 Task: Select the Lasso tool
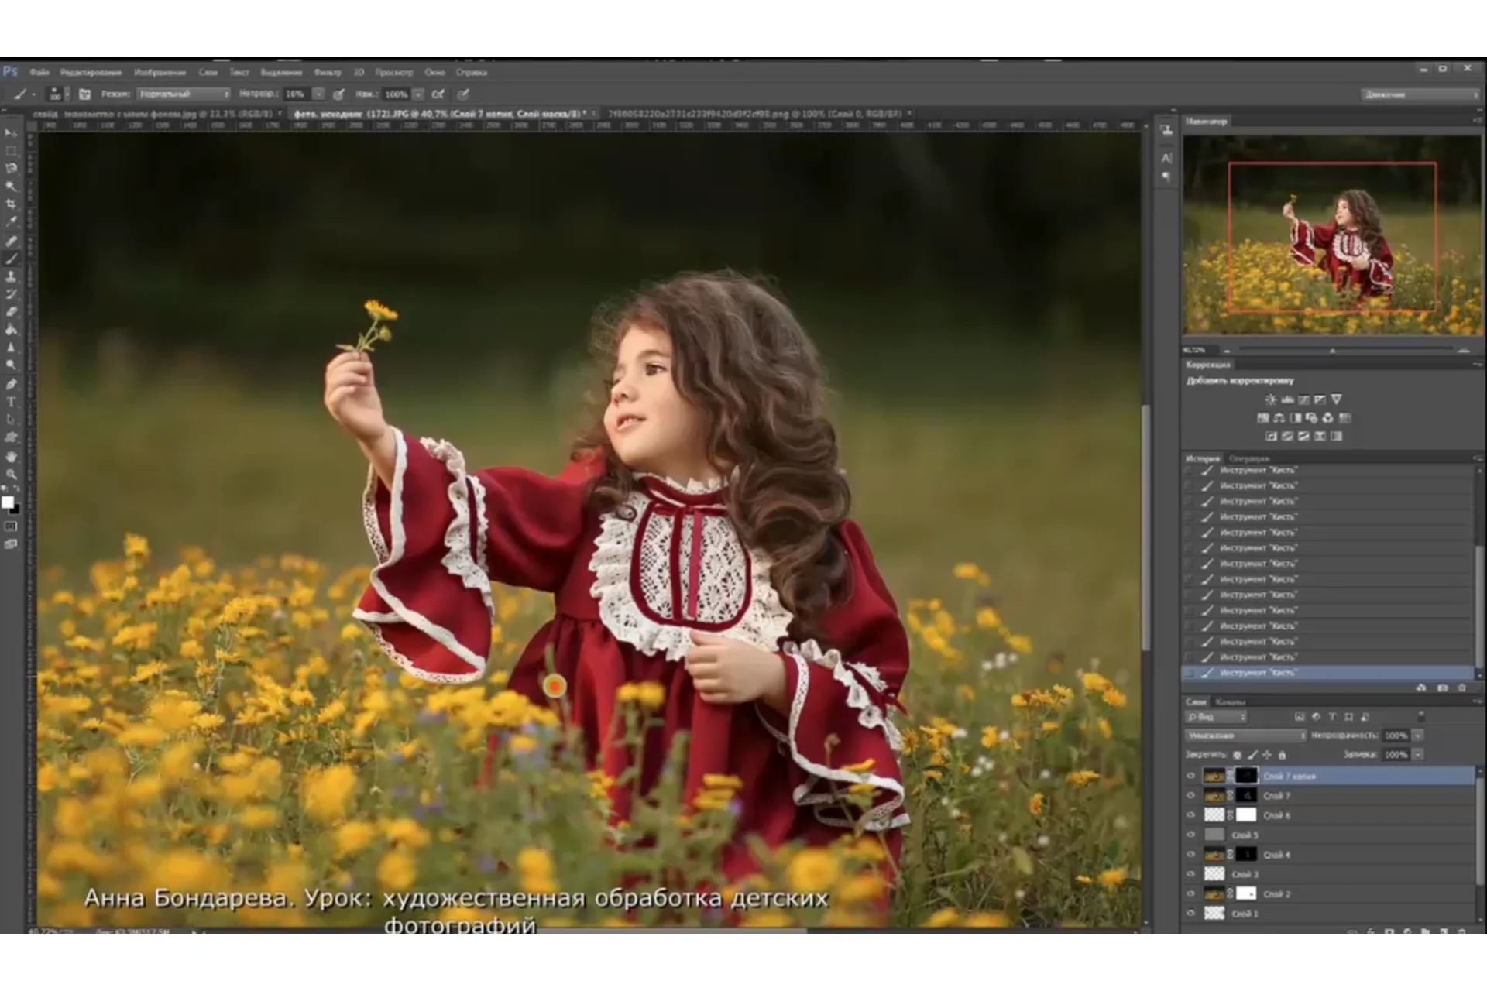coord(10,168)
